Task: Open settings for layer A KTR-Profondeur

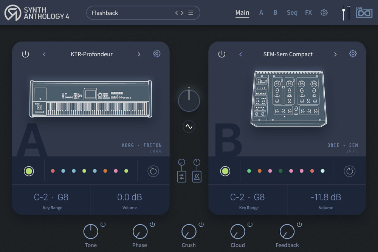Action: coord(156,54)
